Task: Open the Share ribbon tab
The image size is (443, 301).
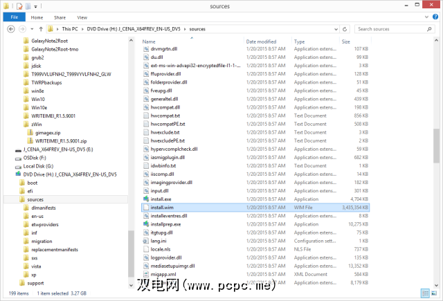Action: coord(60,17)
